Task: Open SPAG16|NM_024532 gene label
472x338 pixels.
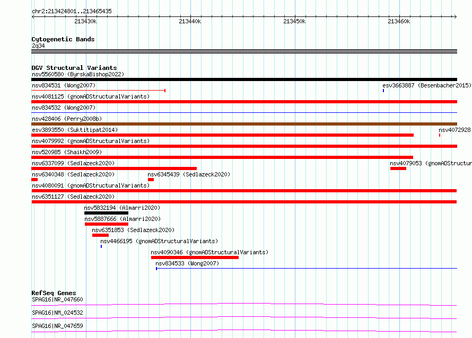Action: coord(57,313)
